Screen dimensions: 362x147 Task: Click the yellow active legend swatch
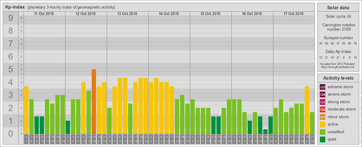pos(323,124)
